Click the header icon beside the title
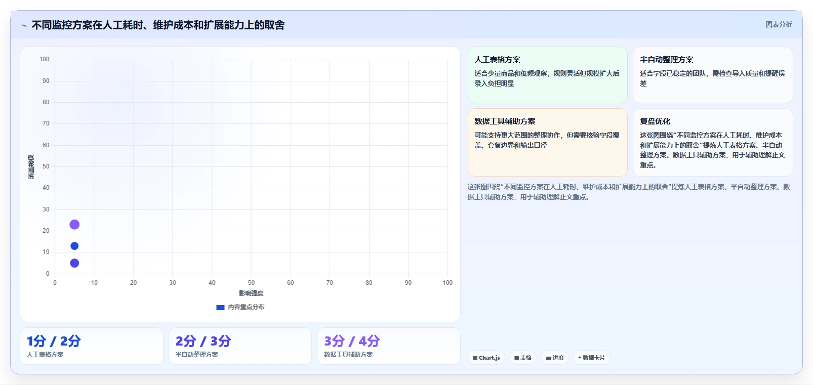The image size is (813, 385). click(24, 25)
